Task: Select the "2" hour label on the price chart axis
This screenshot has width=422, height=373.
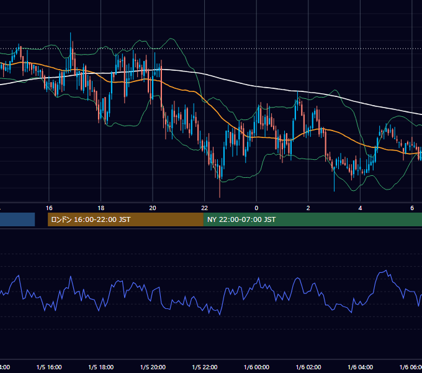Action: coord(308,208)
